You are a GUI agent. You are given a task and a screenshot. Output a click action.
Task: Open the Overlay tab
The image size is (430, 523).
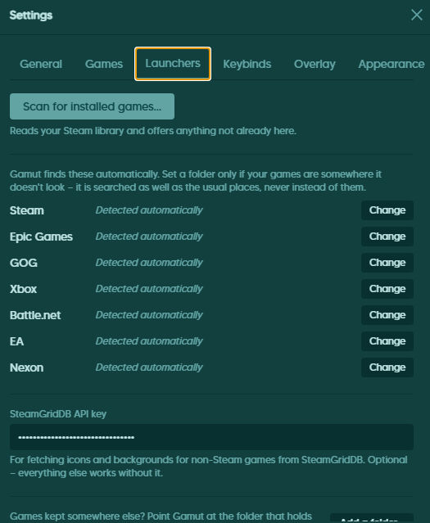[x=315, y=64]
